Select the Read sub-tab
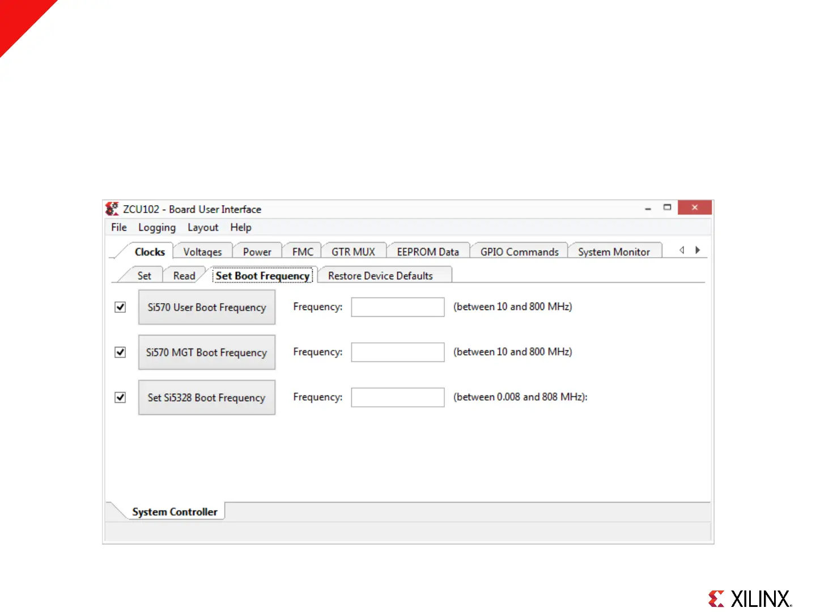Image resolution: width=816 pixels, height=612 pixels. pyautogui.click(x=184, y=275)
